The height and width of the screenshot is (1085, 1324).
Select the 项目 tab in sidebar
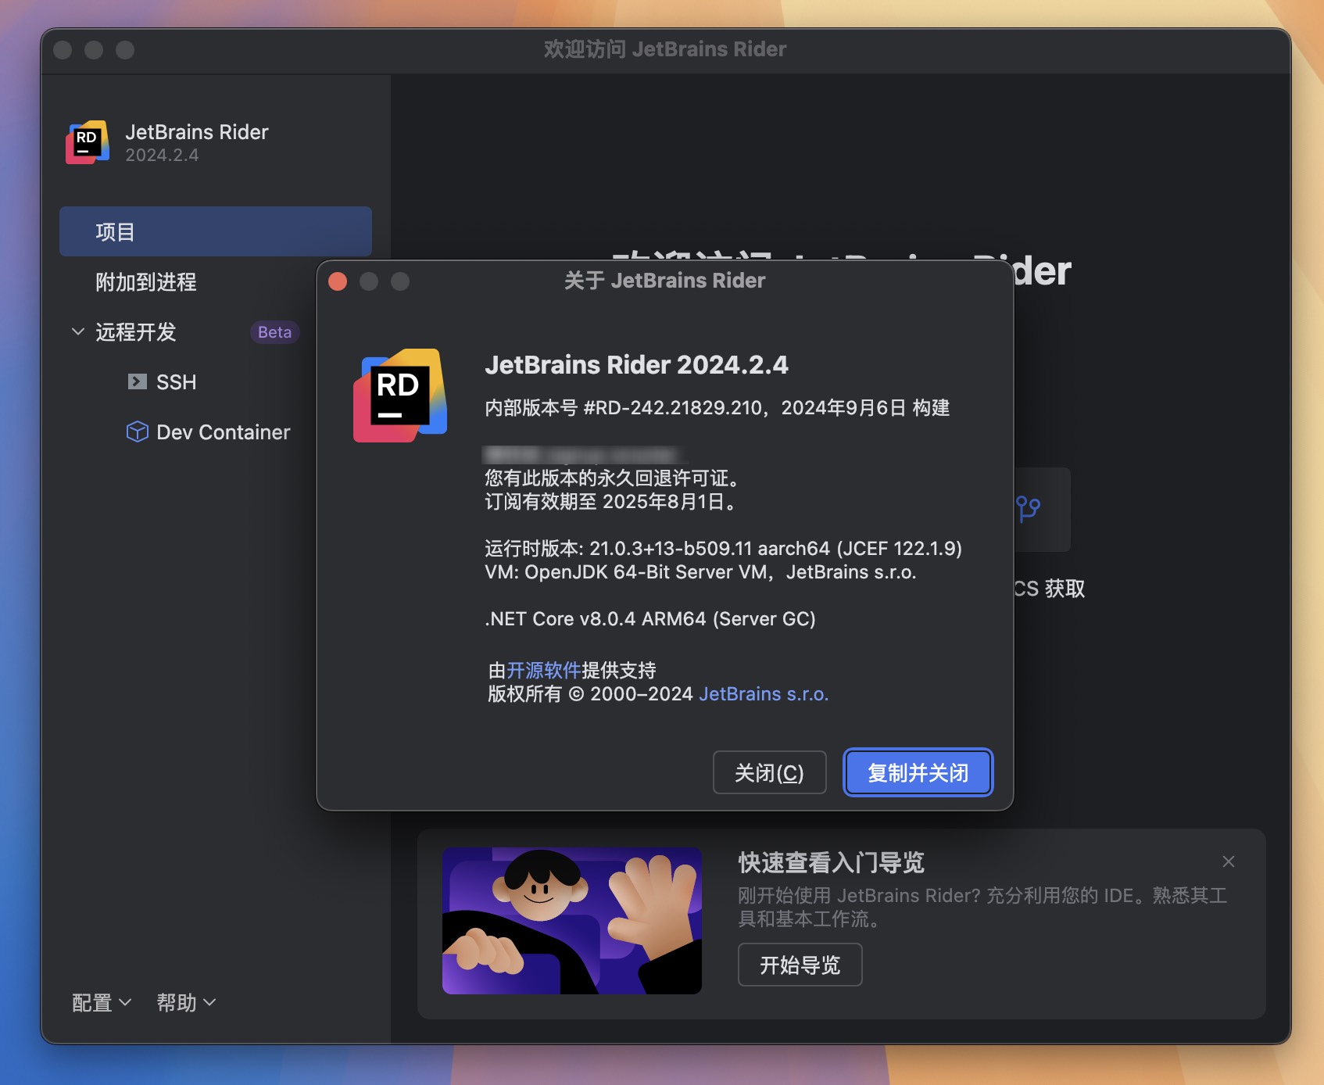tap(216, 231)
